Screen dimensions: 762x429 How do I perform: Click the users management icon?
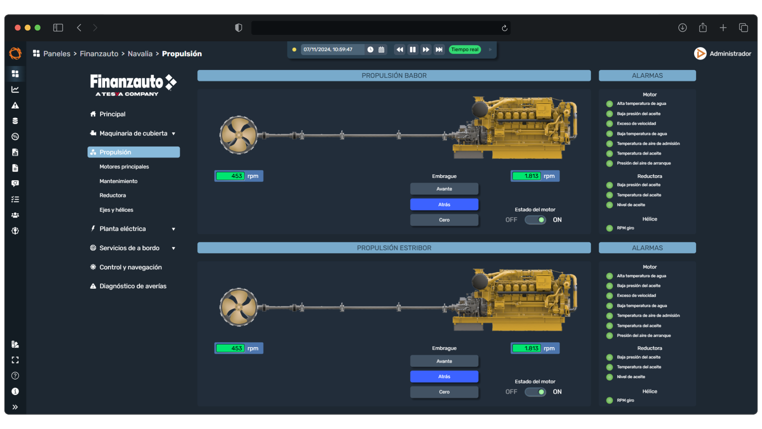(x=15, y=215)
